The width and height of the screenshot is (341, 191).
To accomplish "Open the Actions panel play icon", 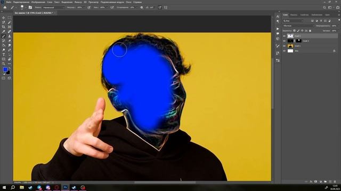I will pyautogui.click(x=278, y=29).
